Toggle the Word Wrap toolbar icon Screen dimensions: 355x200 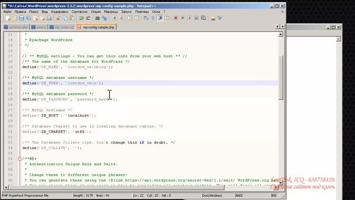[146, 18]
